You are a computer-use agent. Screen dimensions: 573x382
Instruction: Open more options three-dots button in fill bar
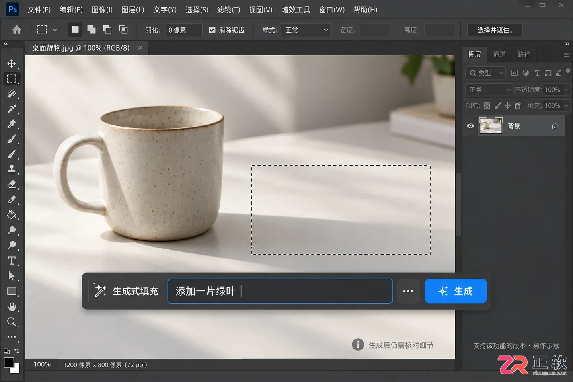point(408,291)
